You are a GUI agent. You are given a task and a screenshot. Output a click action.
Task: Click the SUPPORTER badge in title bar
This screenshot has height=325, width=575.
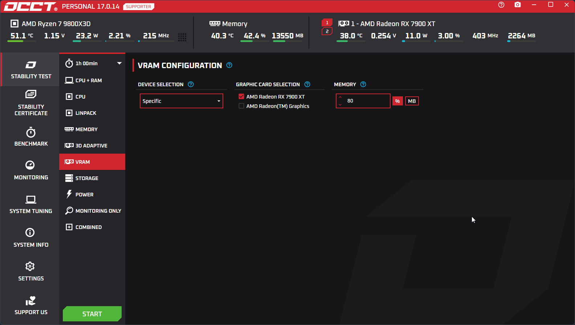pos(139,7)
